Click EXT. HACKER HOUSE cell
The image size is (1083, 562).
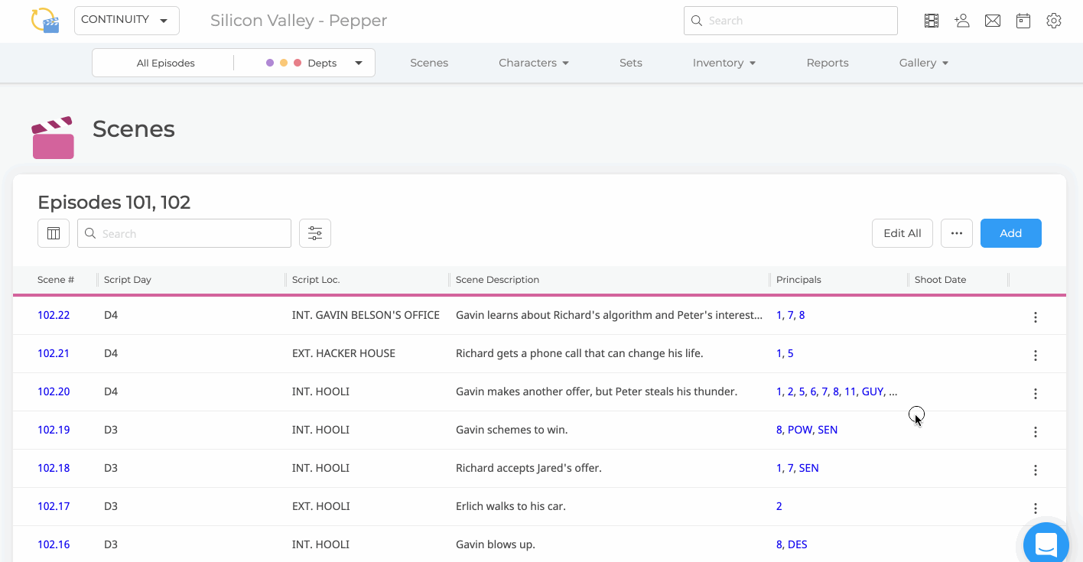point(343,353)
